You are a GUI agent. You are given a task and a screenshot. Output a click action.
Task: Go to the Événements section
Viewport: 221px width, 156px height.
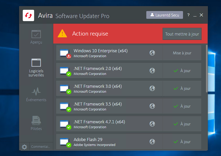coord(36,94)
